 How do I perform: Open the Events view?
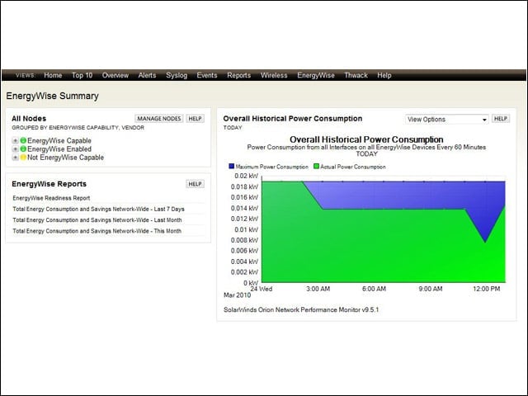[x=207, y=75]
